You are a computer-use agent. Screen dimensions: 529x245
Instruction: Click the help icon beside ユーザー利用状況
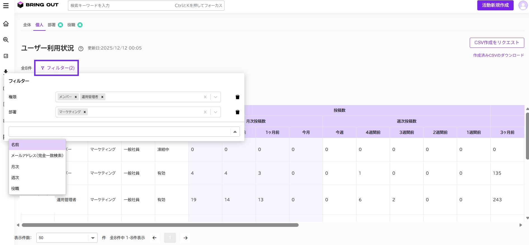point(81,49)
